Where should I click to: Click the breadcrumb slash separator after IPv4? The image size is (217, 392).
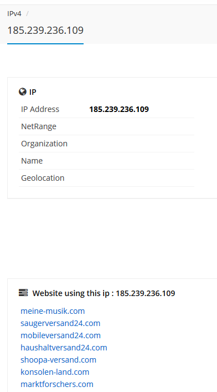(27, 13)
